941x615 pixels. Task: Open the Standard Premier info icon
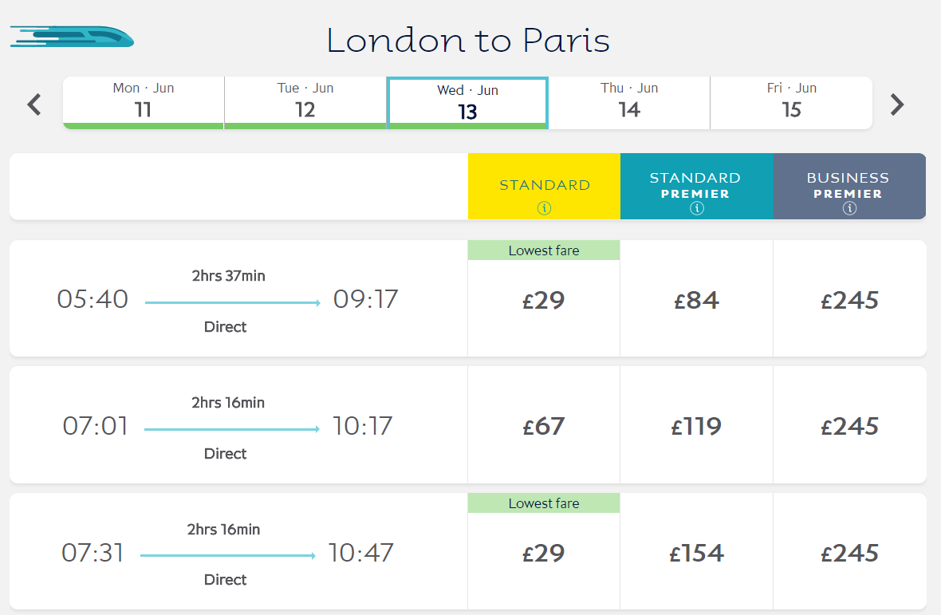click(x=697, y=207)
